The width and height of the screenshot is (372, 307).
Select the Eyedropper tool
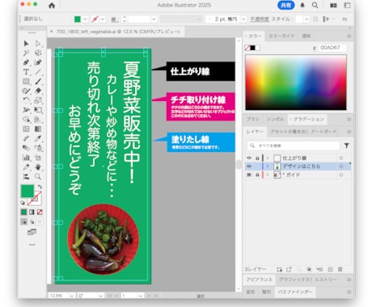(x=38, y=138)
